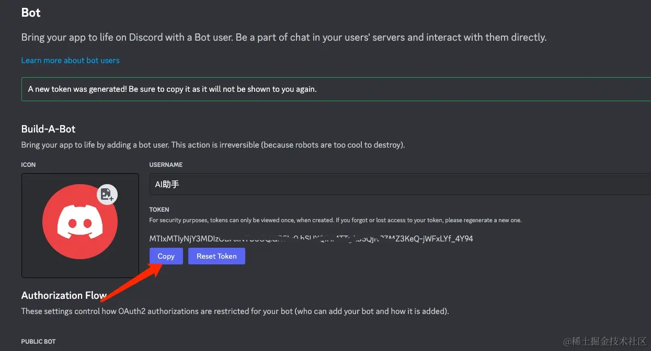
Task: Click the TOKEN label
Action: click(159, 210)
